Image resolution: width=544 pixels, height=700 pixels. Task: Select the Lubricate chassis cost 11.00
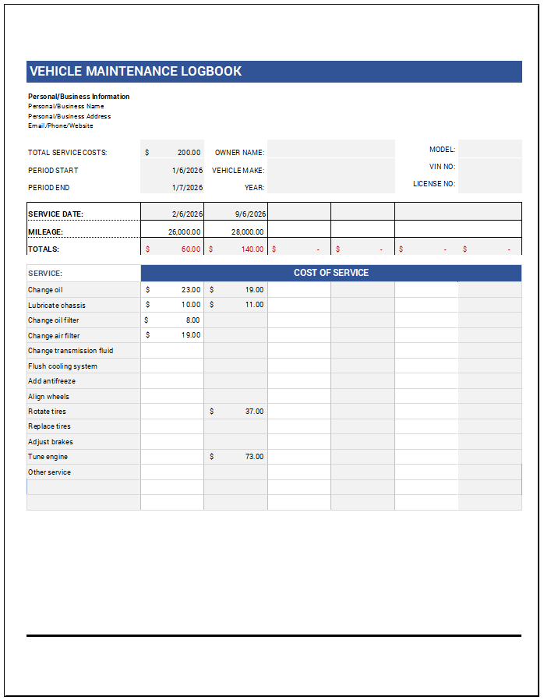point(235,305)
